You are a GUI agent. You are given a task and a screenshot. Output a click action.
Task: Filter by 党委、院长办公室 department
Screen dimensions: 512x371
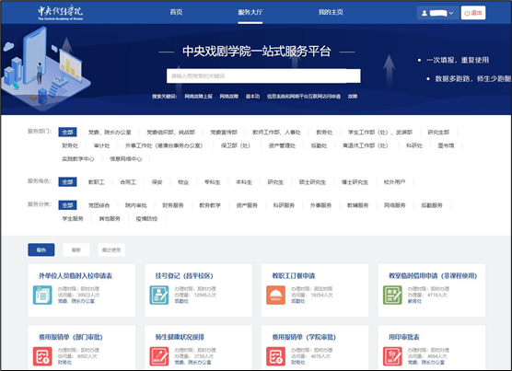click(110, 133)
